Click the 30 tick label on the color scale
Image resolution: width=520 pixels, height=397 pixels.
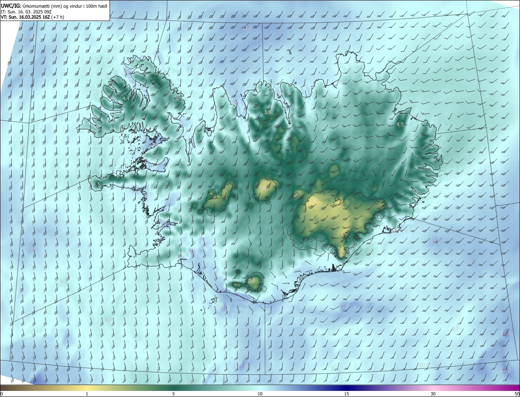pos(433,394)
